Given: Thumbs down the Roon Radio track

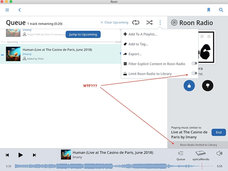Looking at the screenshot, I should [x=208, y=85].
